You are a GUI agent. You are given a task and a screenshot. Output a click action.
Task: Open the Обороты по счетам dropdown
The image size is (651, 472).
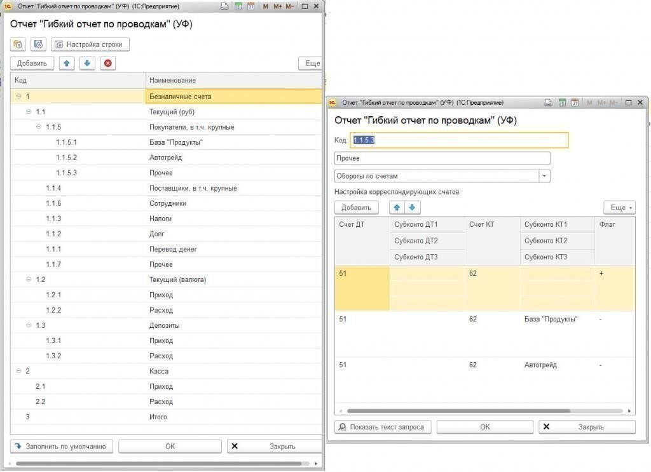tap(544, 176)
